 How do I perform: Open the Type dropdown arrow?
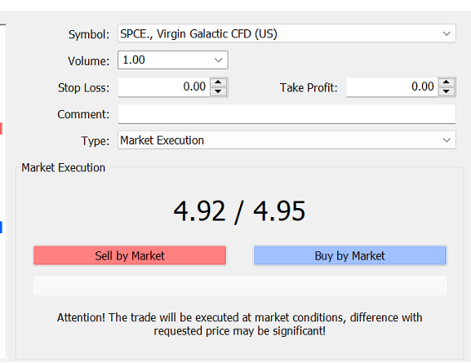tap(447, 140)
